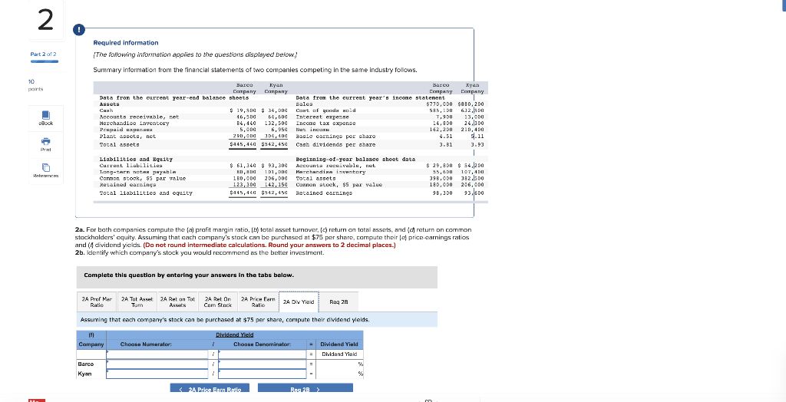The width and height of the screenshot is (786, 402).
Task: Click the 'Required information' heading
Action: tap(126, 43)
